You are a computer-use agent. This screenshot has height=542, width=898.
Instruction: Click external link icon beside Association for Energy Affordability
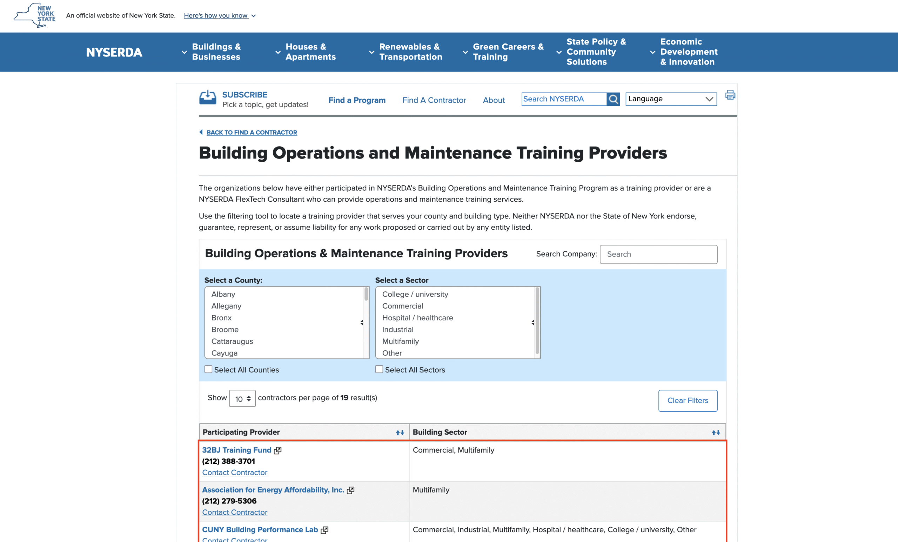350,490
